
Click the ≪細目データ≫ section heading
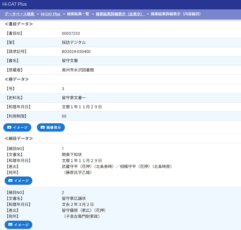coord(19,139)
